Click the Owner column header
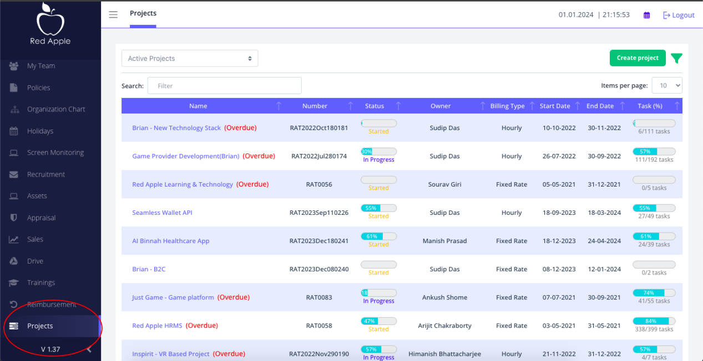The image size is (703, 361). [x=441, y=106]
